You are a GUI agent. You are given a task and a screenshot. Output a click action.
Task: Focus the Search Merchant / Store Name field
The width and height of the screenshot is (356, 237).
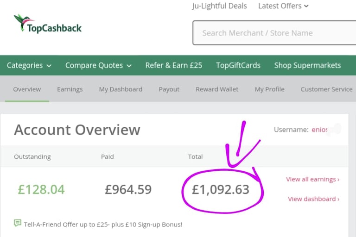pyautogui.click(x=274, y=33)
